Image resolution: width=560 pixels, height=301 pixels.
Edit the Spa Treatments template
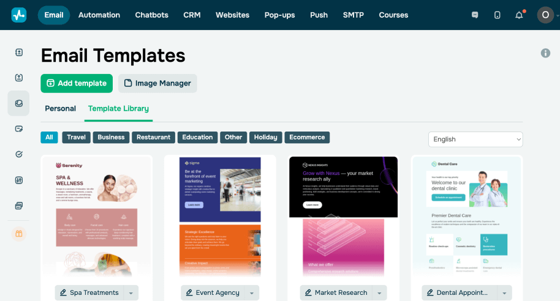tap(89, 293)
